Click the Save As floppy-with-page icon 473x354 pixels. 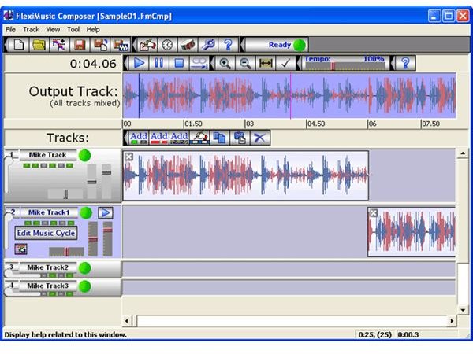pyautogui.click(x=100, y=45)
